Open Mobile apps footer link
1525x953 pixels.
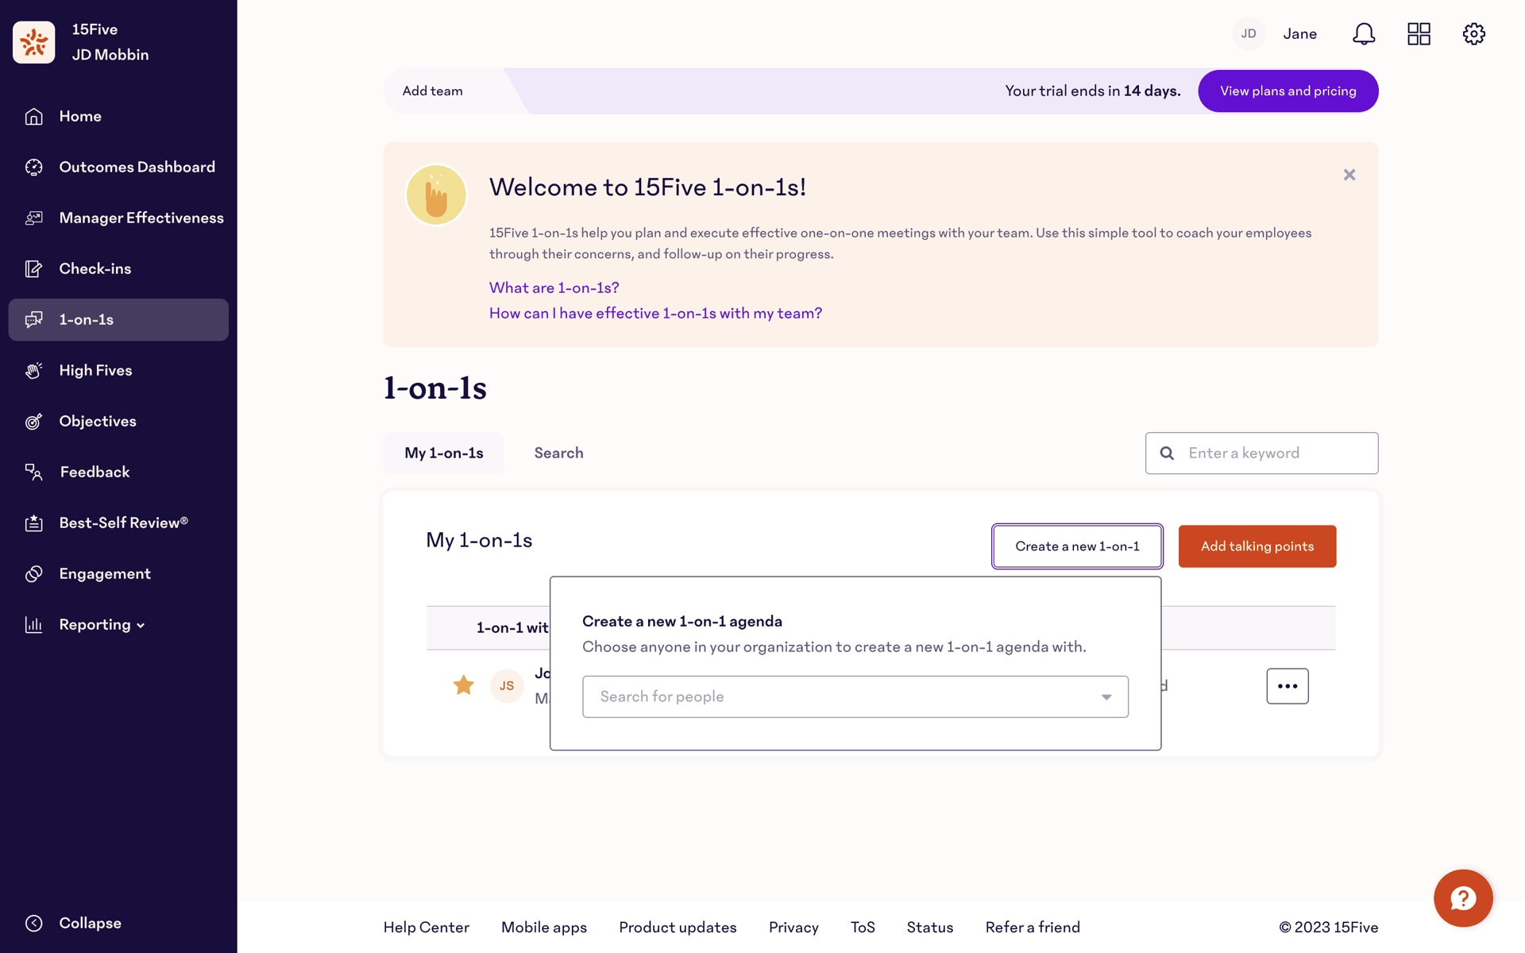click(x=544, y=927)
